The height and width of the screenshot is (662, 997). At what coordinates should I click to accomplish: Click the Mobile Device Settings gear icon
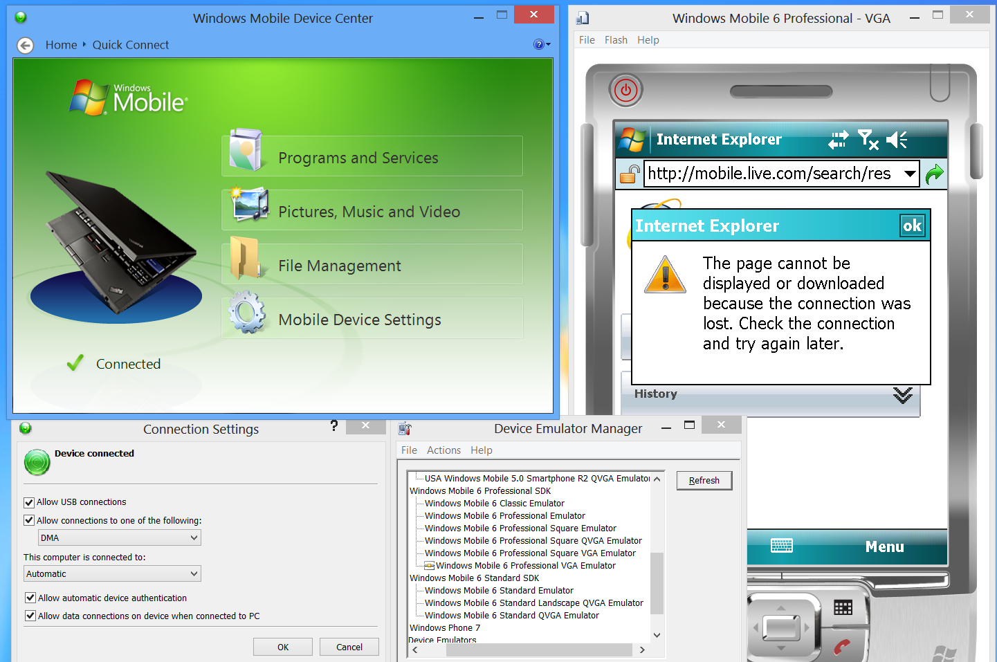coord(247,313)
